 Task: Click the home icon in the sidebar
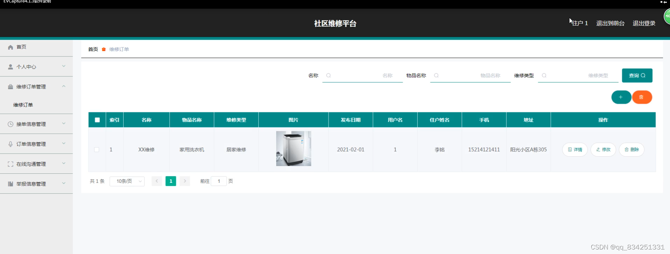[x=10, y=47]
